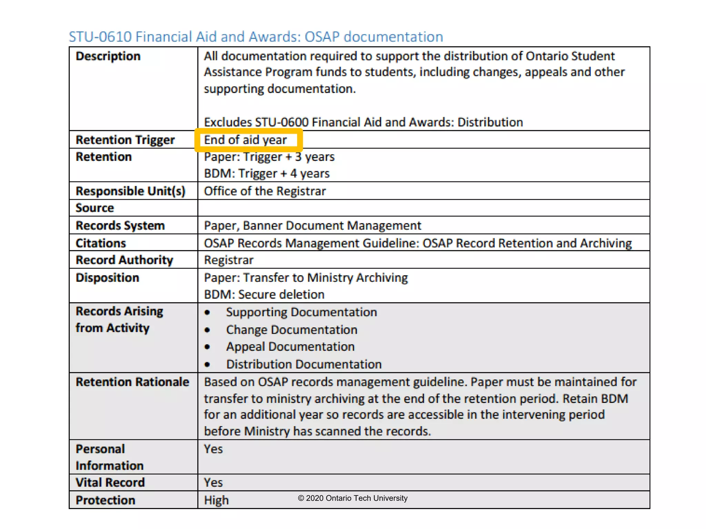
Task: Select the 'Distribution Documentation' bullet item
Action: pyautogui.click(x=304, y=364)
